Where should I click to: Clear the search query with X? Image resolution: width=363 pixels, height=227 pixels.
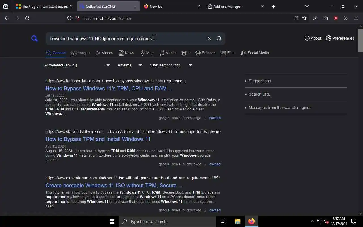[x=209, y=39]
